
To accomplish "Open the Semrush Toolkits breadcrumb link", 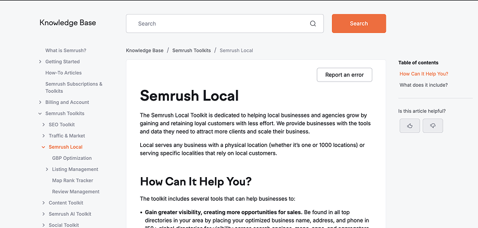I will pyautogui.click(x=191, y=50).
